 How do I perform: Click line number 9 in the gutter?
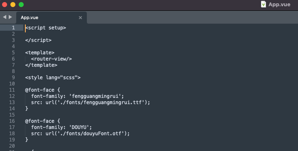point(13,78)
